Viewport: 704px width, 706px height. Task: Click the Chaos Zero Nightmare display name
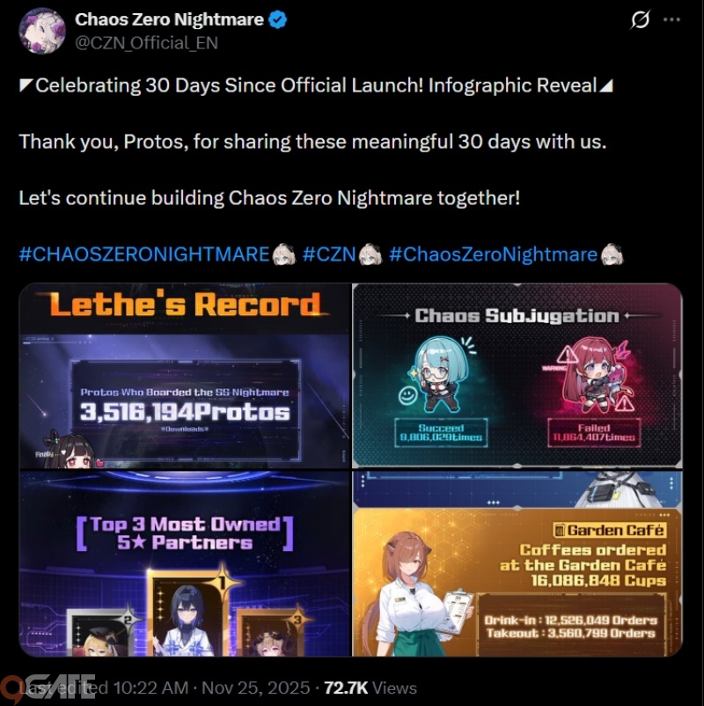click(169, 19)
